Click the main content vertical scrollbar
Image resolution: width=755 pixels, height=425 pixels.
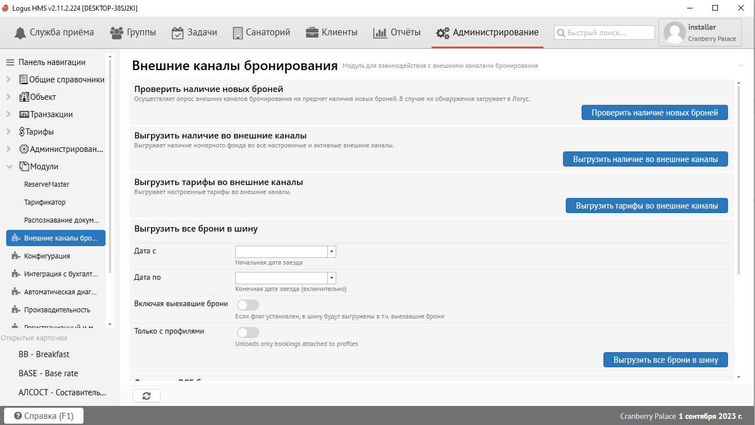pyautogui.click(x=739, y=179)
